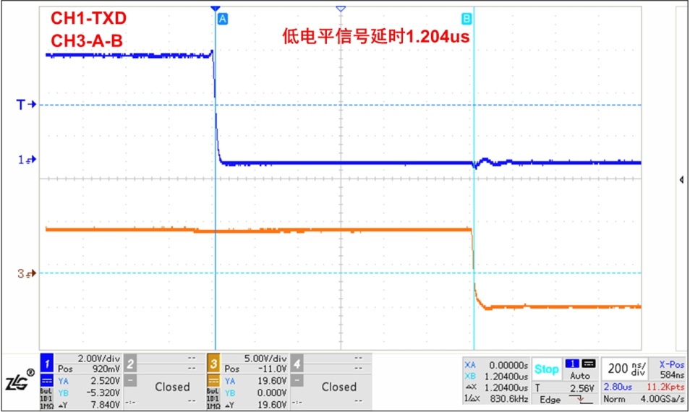Select the channel 1 indicator button
This screenshot has width=690, height=412.
[x=46, y=364]
